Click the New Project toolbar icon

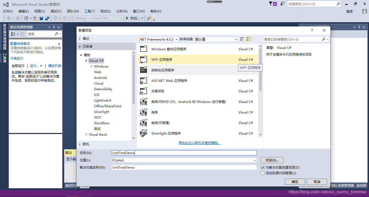click(x=26, y=18)
